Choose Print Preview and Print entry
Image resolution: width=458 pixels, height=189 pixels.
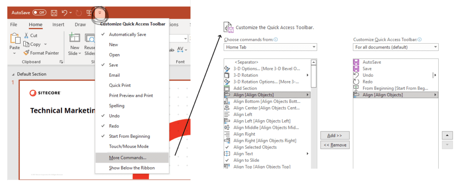[132, 95]
